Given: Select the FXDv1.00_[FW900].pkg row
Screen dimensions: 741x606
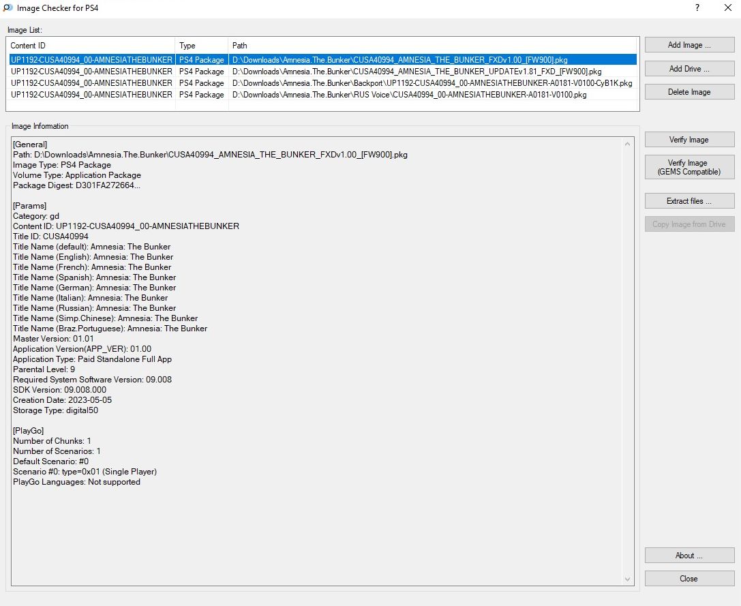Looking at the screenshot, I should (322, 59).
